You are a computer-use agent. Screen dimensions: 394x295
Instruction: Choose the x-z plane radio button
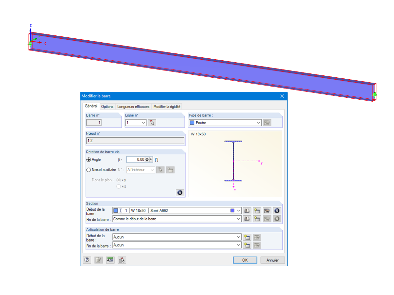pos(119,187)
